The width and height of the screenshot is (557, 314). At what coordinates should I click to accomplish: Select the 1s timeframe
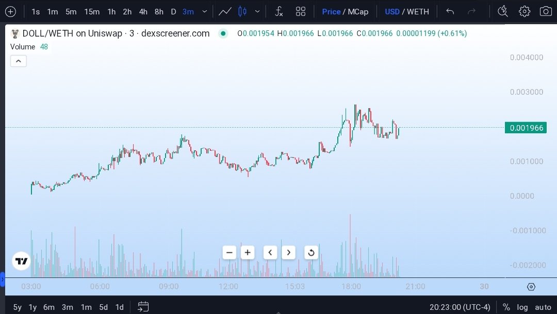pos(36,12)
